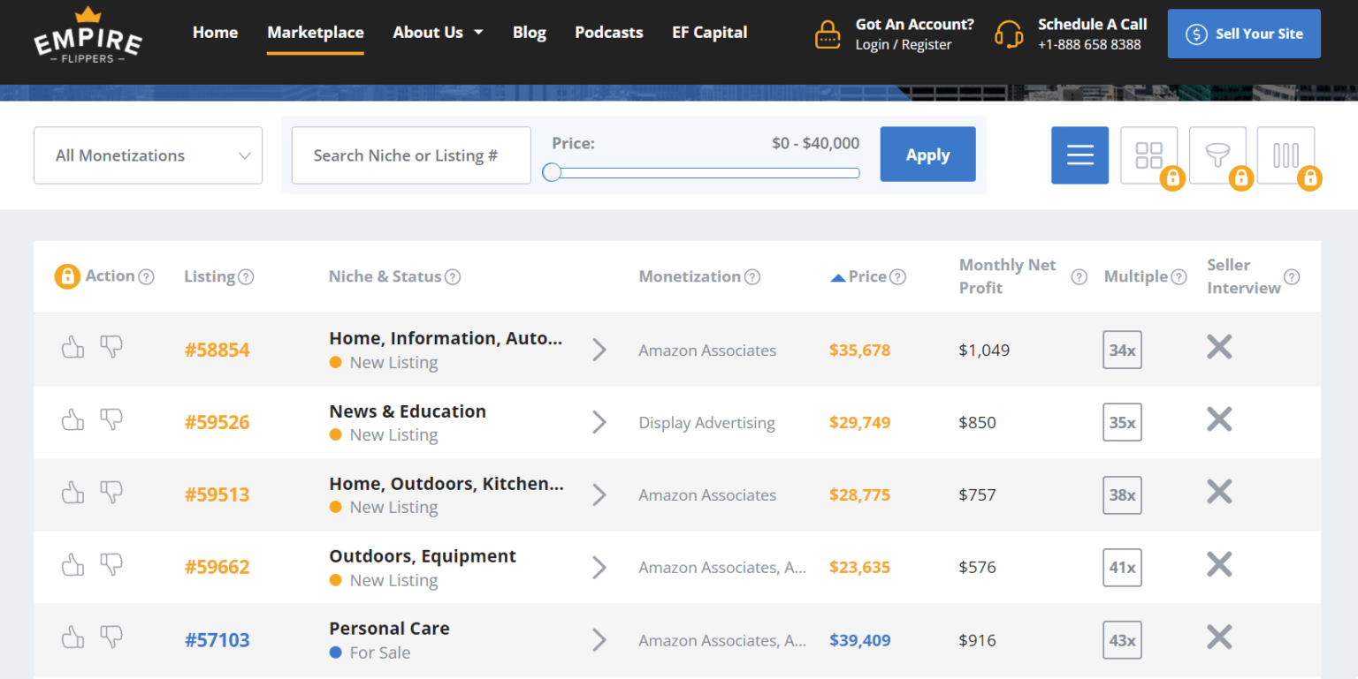Screen dimensions: 1358x679
Task: Give a thumbs up to listing #58854
Action: pos(72,347)
